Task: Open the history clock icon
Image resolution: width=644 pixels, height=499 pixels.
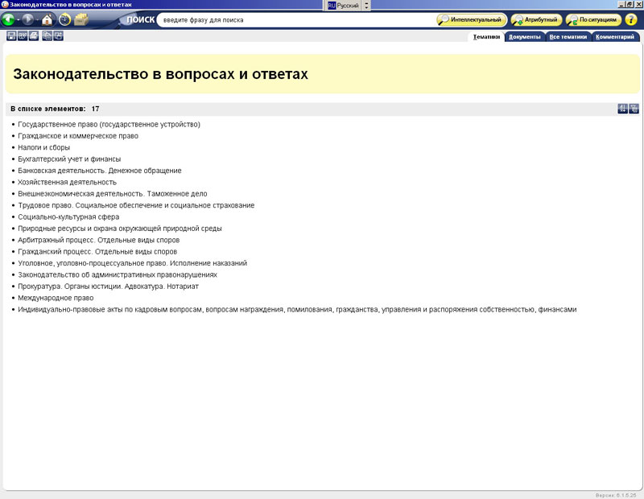Action: tap(64, 19)
